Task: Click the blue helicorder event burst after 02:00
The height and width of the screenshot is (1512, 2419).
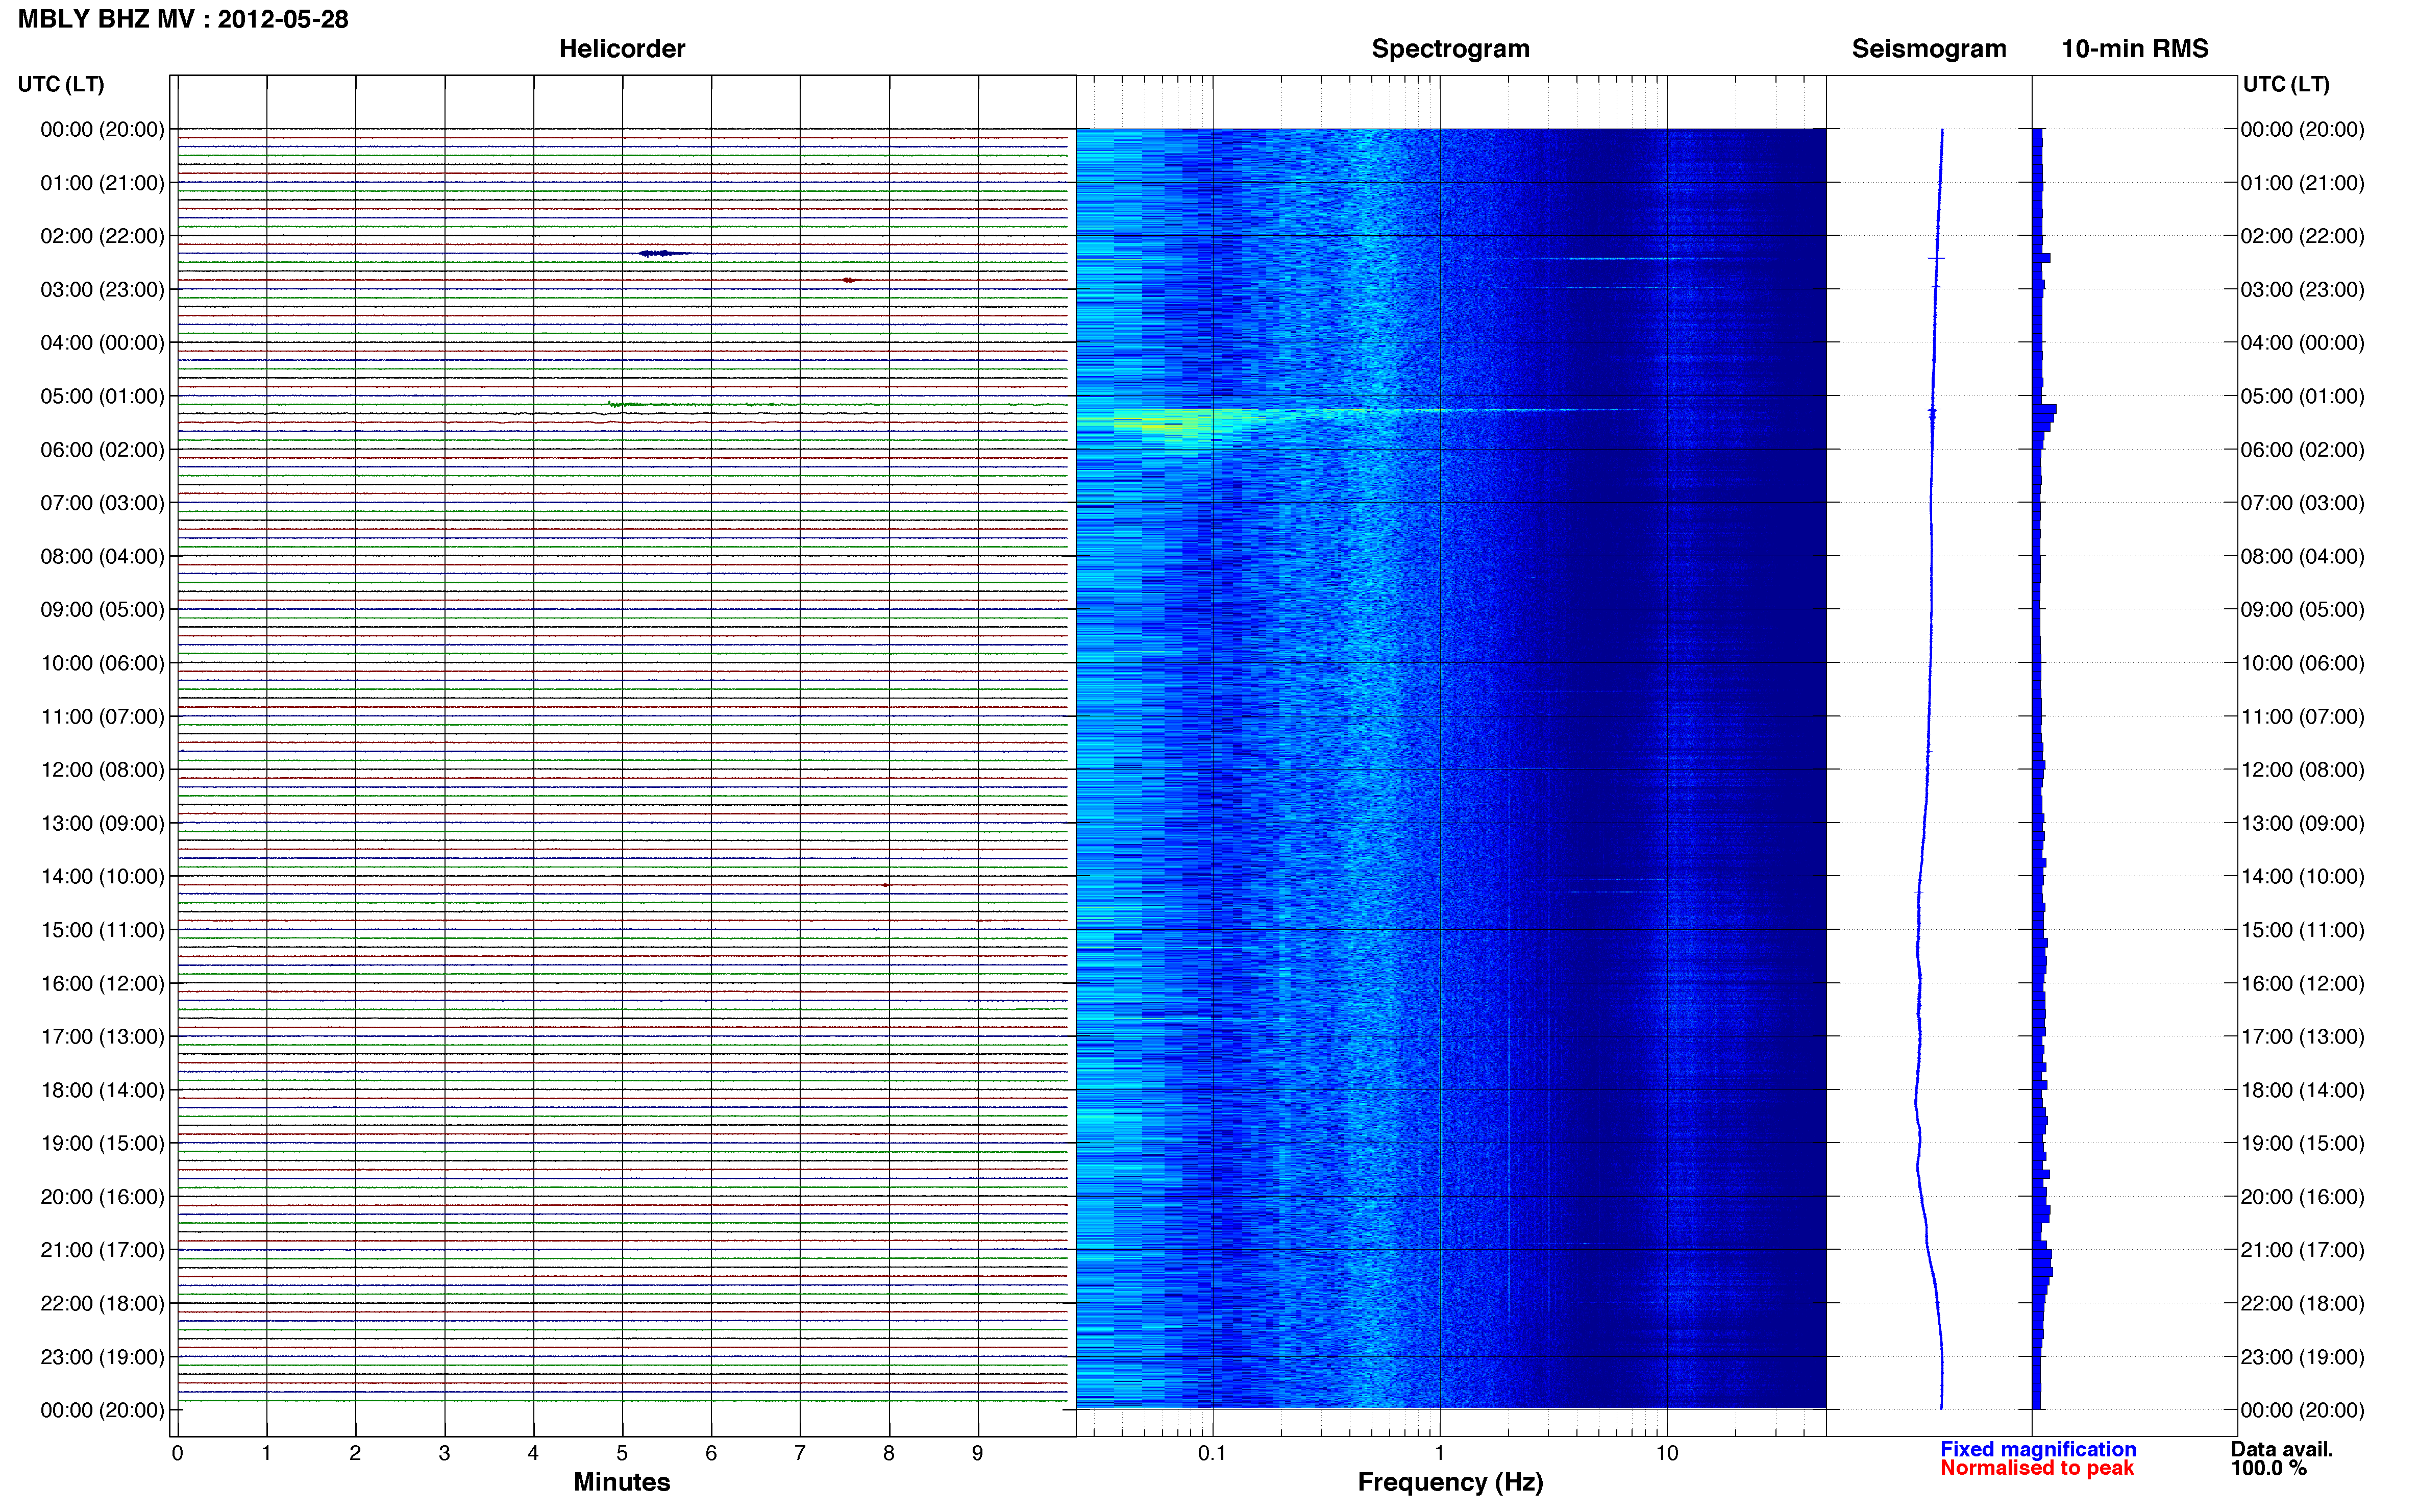Action: [x=663, y=253]
